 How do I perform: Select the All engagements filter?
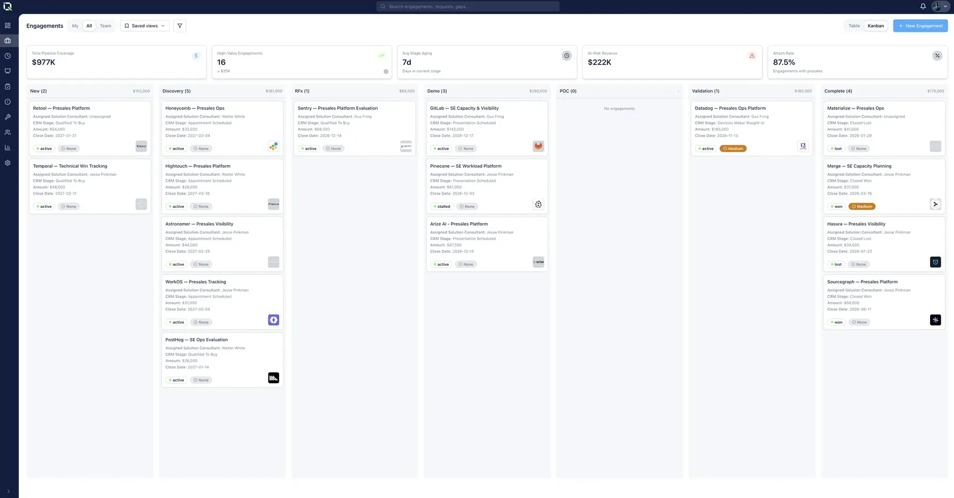point(89,26)
